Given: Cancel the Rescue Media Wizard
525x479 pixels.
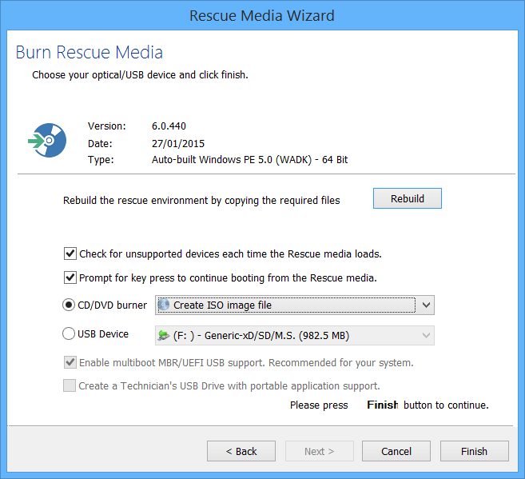Looking at the screenshot, I should (x=396, y=451).
